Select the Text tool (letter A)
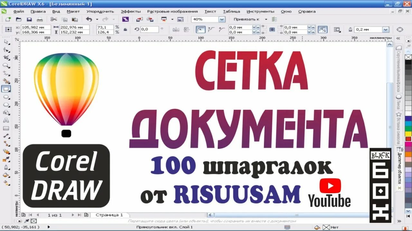412x231 pixels. pyautogui.click(x=6, y=120)
